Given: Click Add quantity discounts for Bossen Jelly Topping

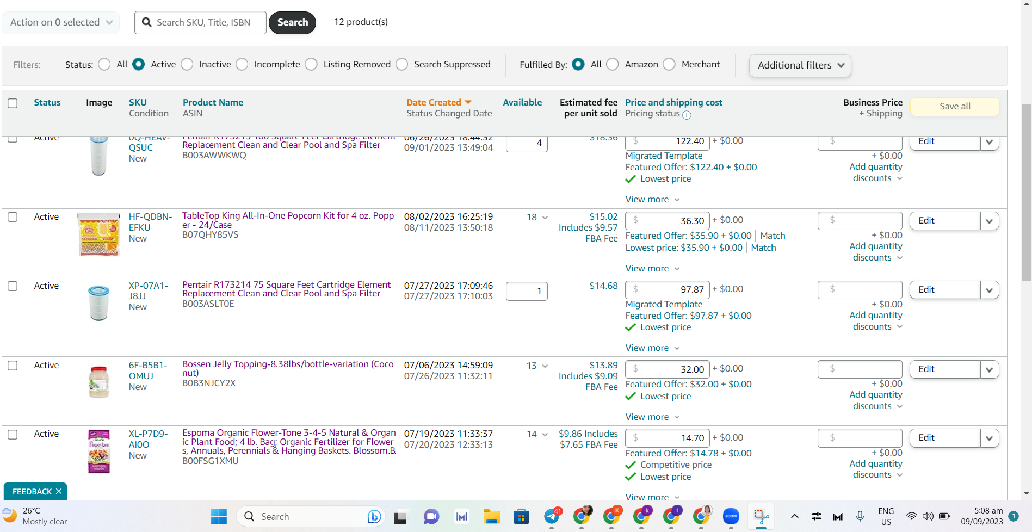Looking at the screenshot, I should click(876, 400).
